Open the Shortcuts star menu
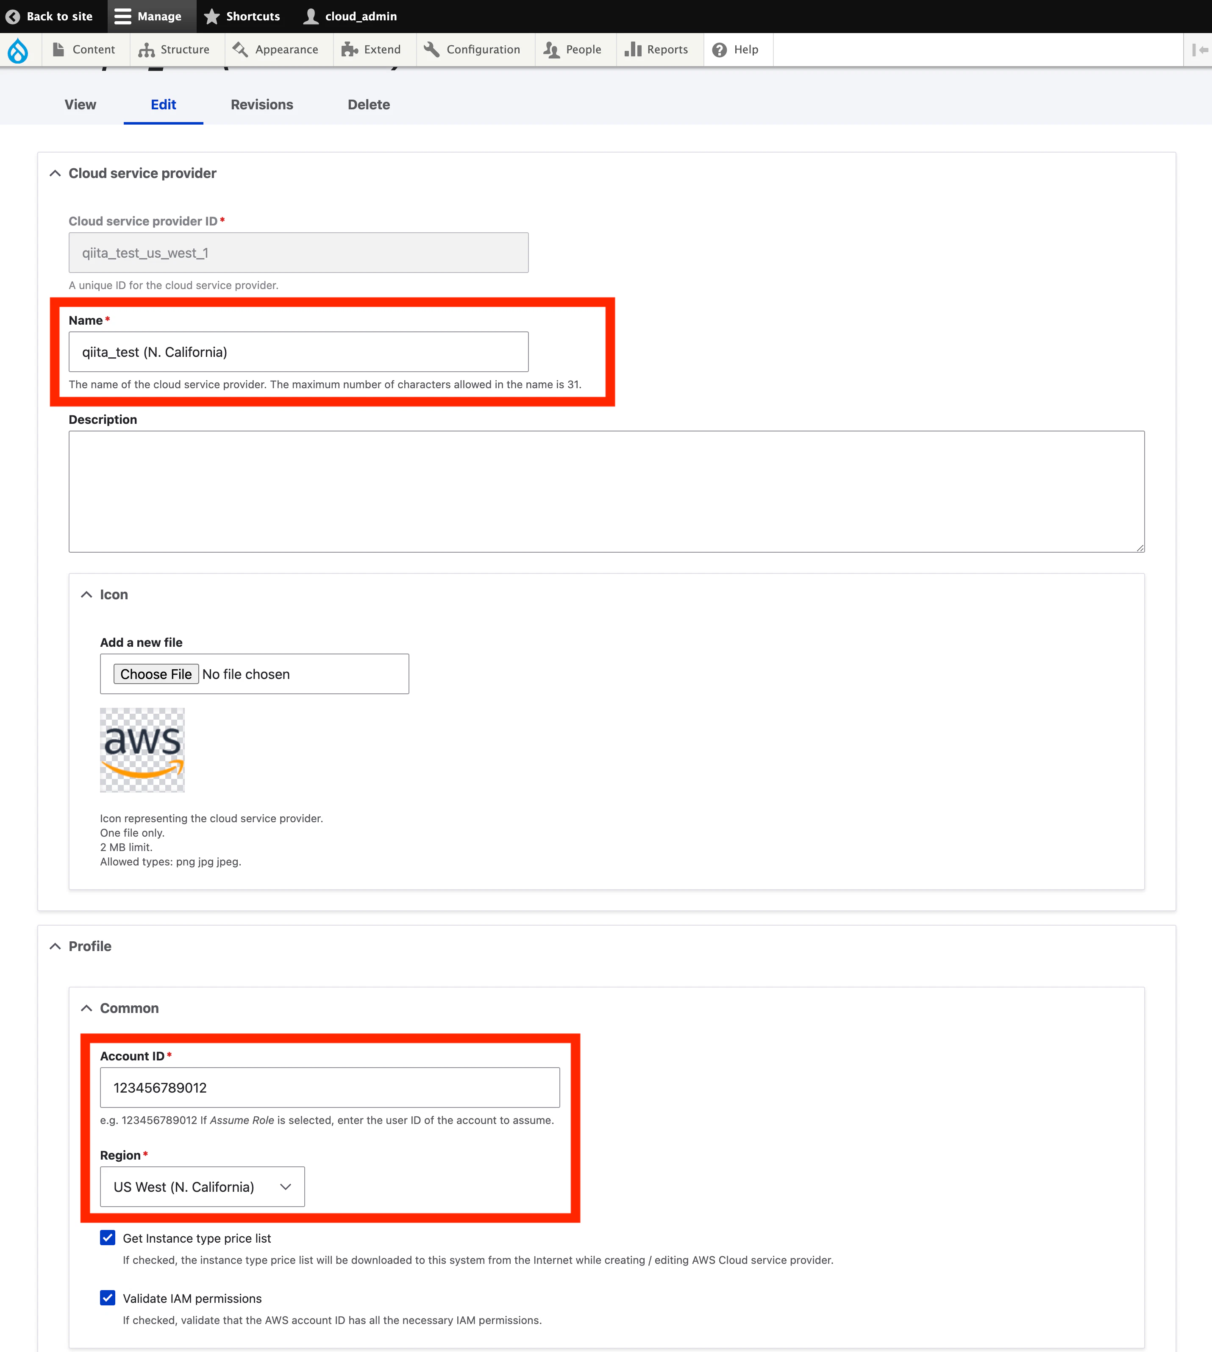Image resolution: width=1212 pixels, height=1352 pixels. pos(242,17)
